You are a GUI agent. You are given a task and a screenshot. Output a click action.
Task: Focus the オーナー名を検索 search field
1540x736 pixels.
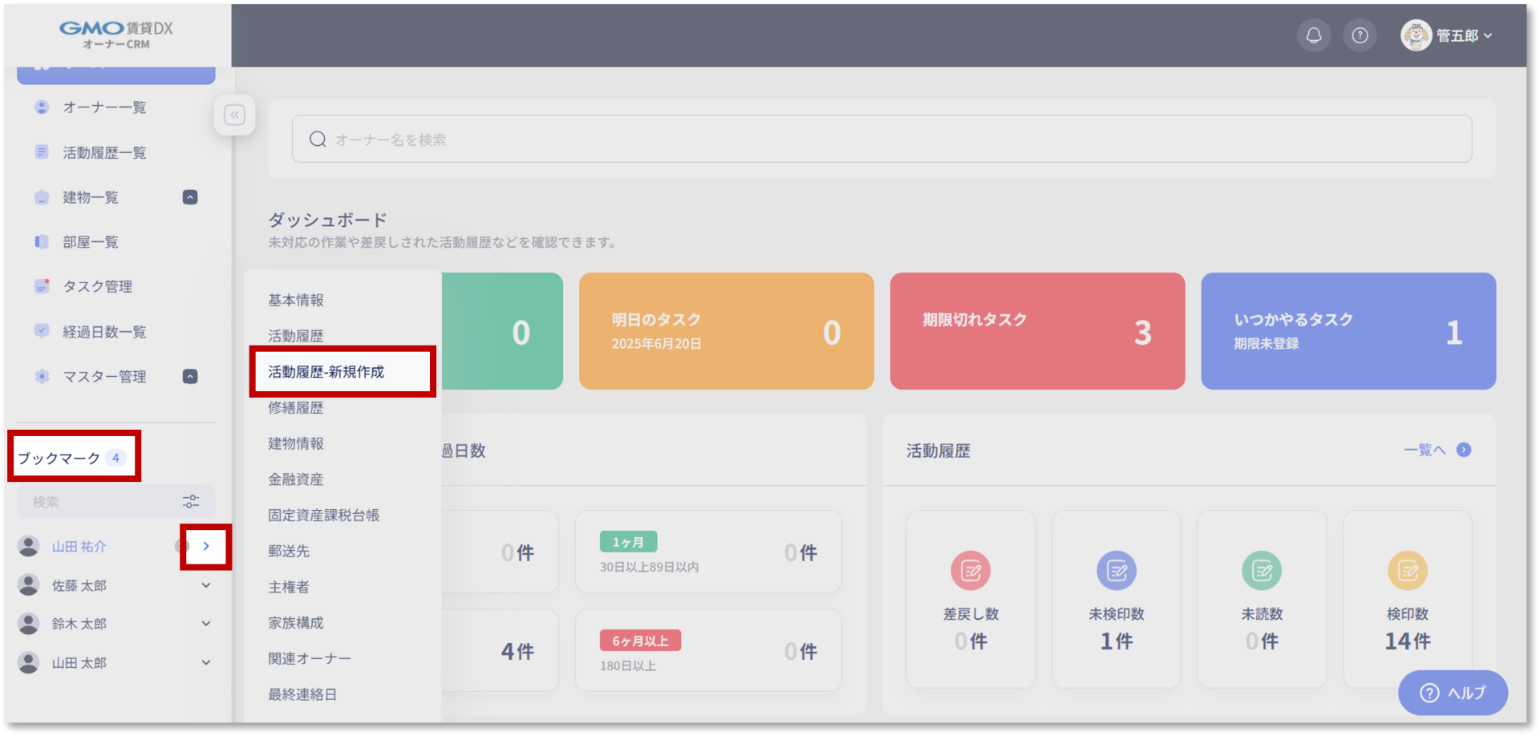point(881,140)
